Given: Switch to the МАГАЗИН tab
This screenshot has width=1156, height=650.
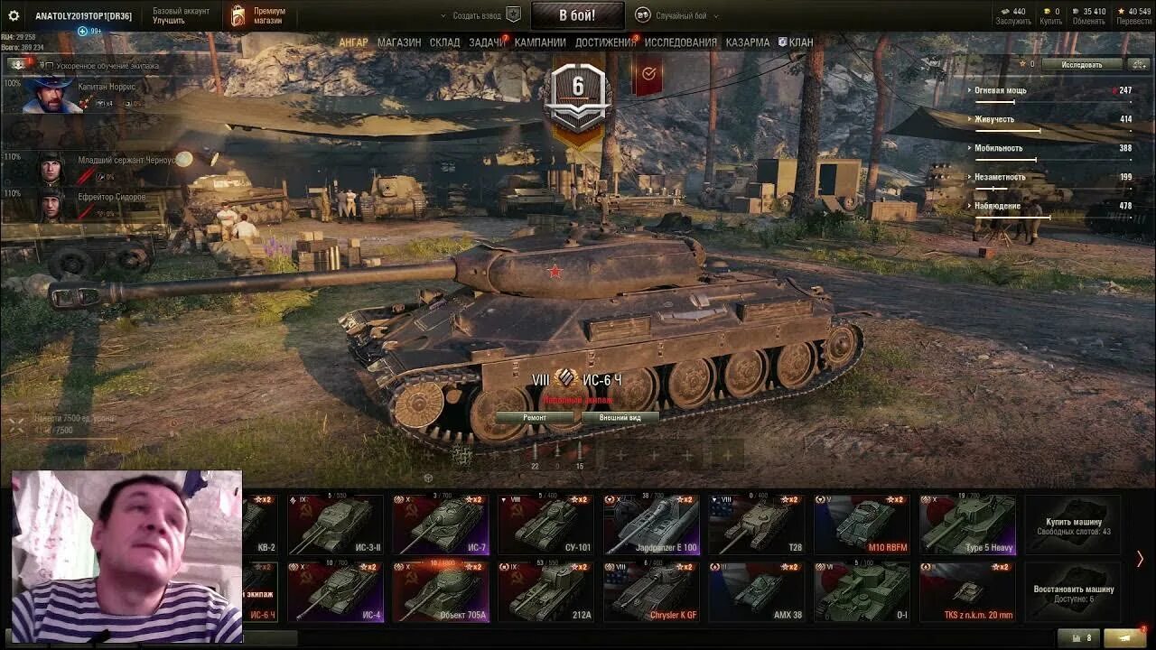Looking at the screenshot, I should click(398, 42).
